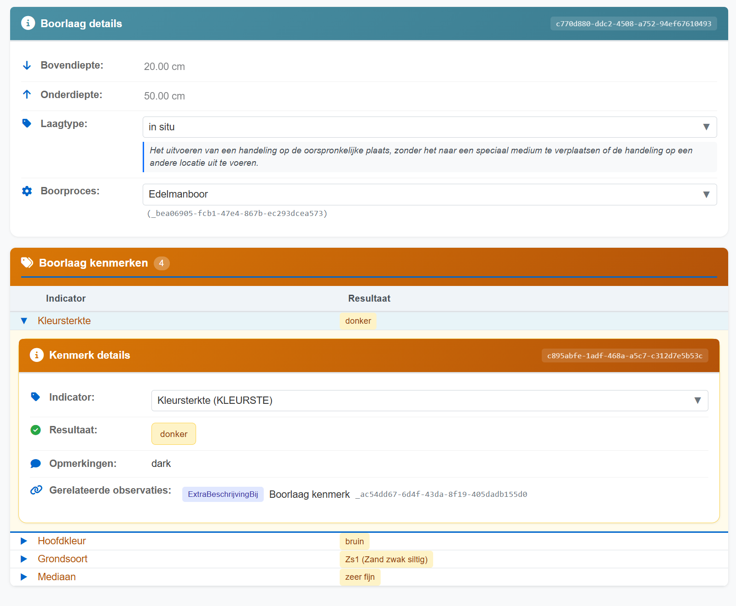Click the link icon beside Gerelateerde observaties
This screenshot has height=606, width=736.
(x=36, y=490)
